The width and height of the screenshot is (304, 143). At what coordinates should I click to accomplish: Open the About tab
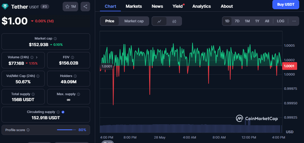[227, 6]
